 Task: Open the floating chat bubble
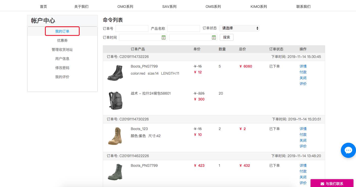(348, 150)
